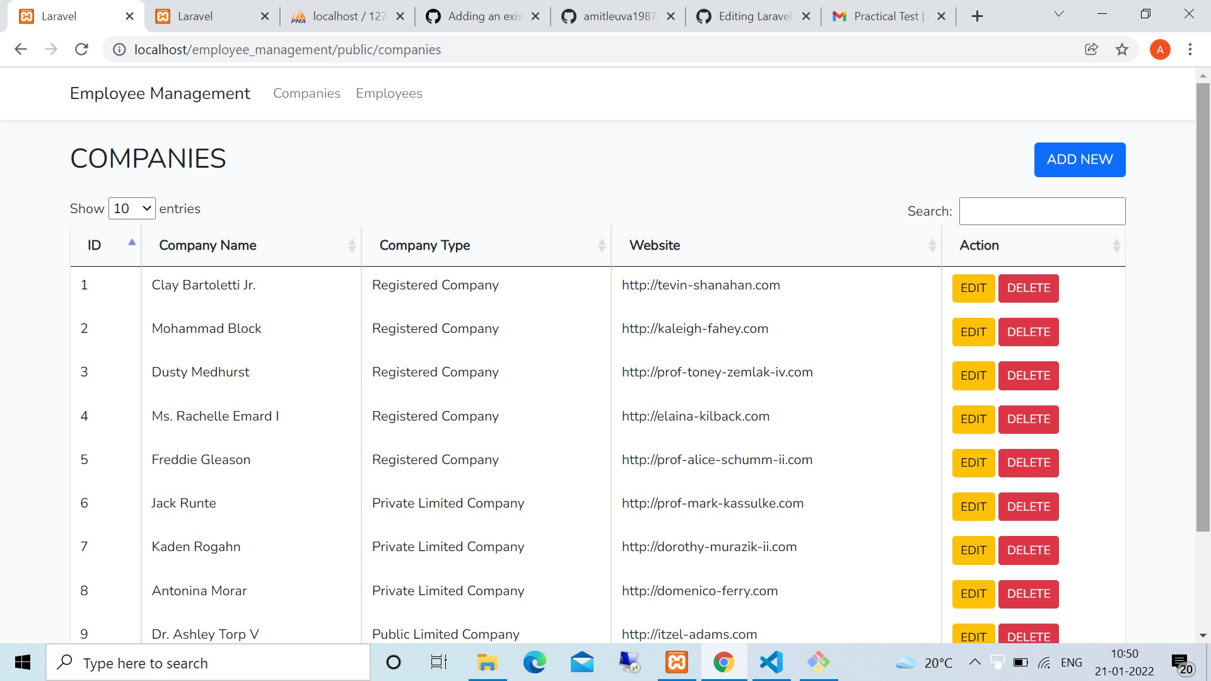
Task: Delete the Mohammad Block company row
Action: 1028,332
